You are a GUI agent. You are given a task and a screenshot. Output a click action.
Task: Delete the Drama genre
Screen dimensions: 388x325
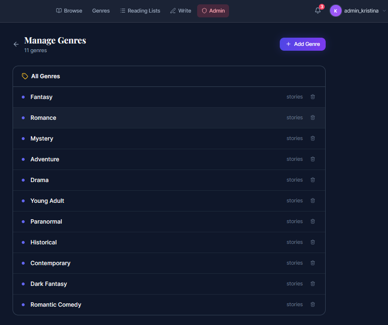pyautogui.click(x=313, y=180)
